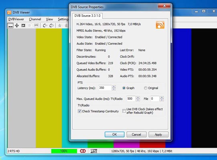Open the View menu
The image size is (217, 160).
(49, 19)
